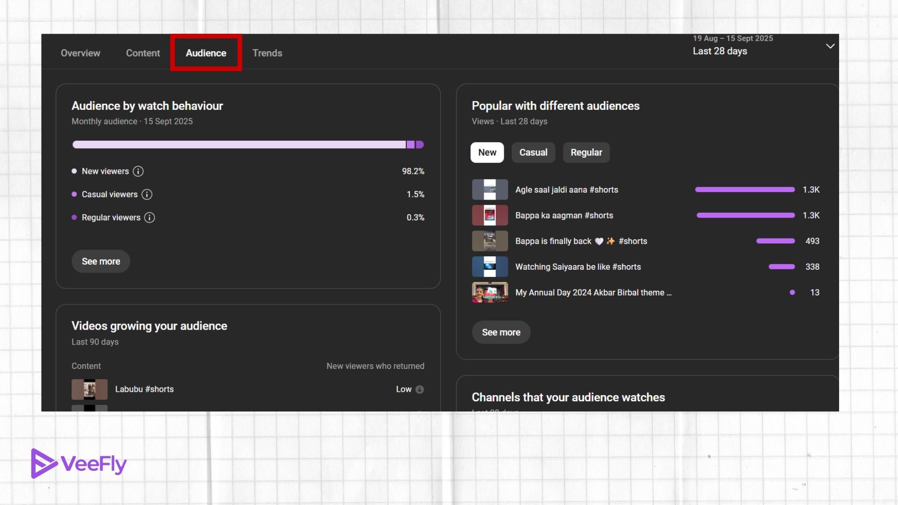Open the Bappa ka aagman #shorts title
Screen dimensions: 898x505
pos(564,215)
